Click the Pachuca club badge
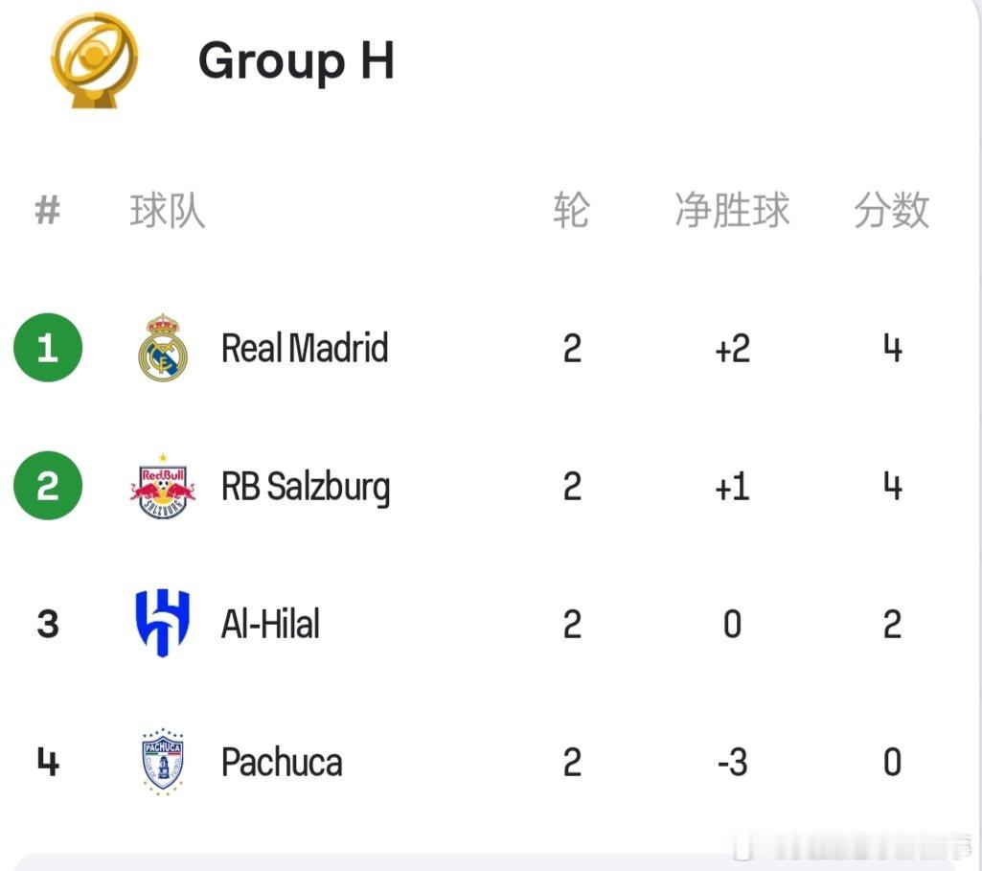Viewport: 982px width, 871px height. point(163,762)
